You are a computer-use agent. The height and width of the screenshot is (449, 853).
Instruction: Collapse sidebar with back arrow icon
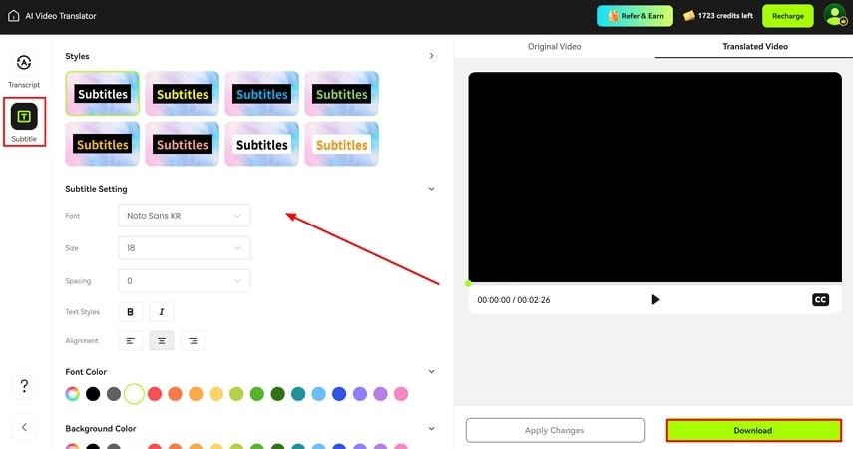click(24, 427)
